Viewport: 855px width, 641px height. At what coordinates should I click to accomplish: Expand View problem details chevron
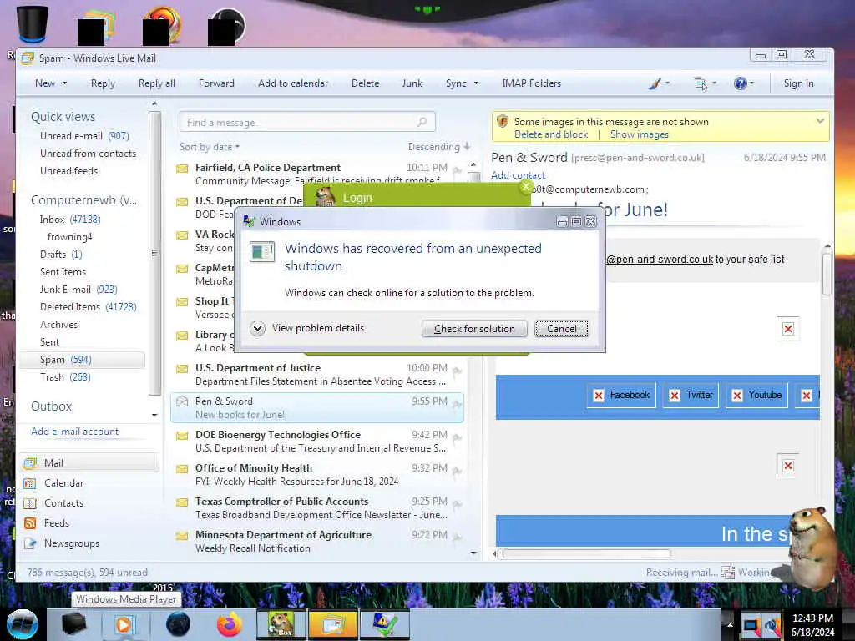(x=257, y=328)
